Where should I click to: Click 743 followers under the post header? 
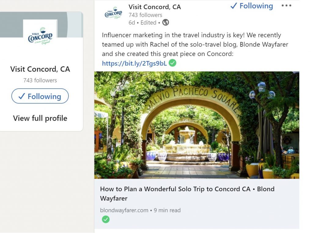click(145, 15)
